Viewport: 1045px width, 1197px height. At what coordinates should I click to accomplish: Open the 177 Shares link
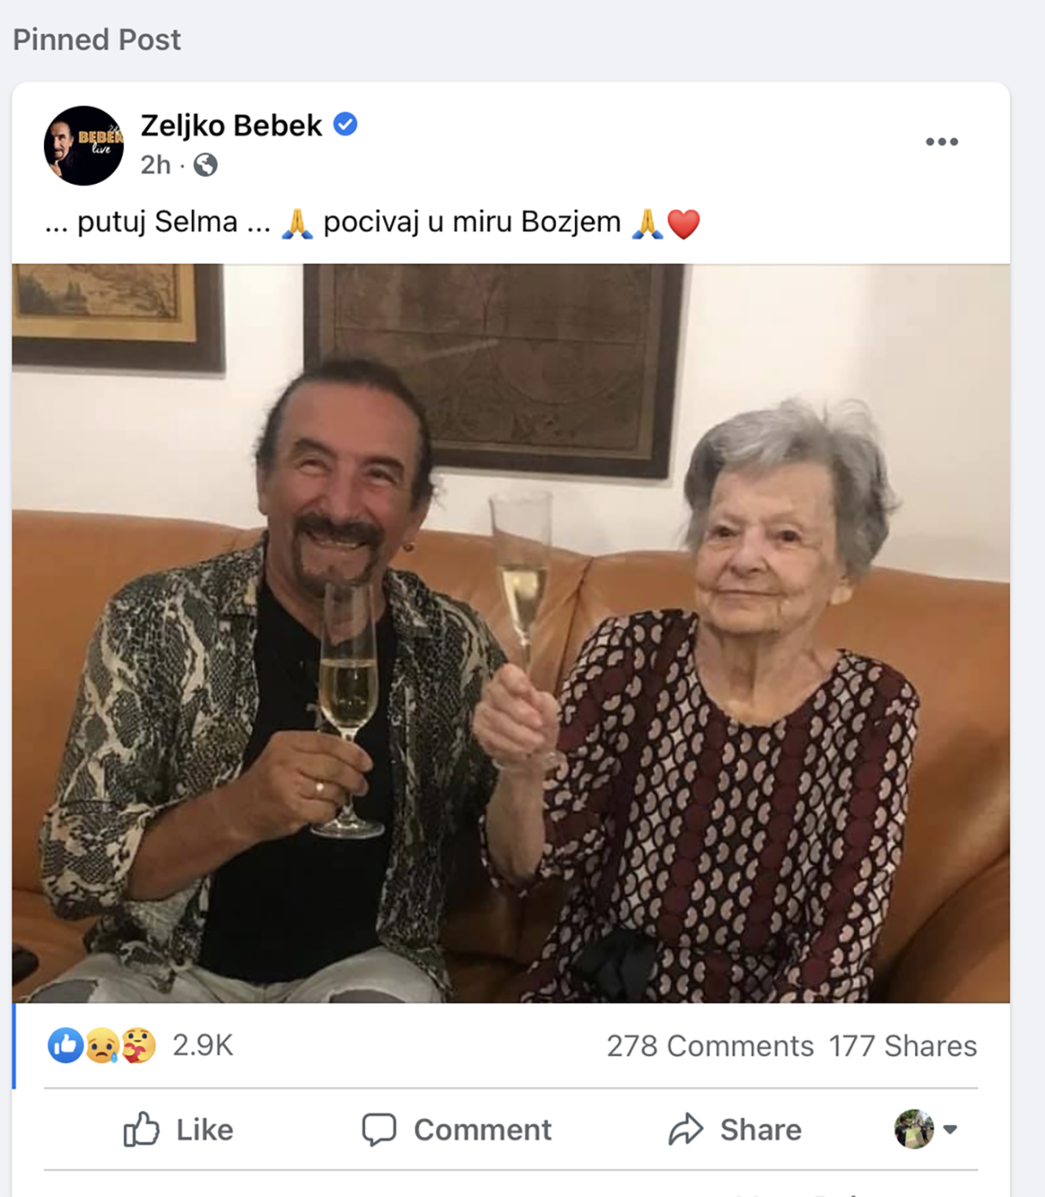pyautogui.click(x=902, y=1046)
